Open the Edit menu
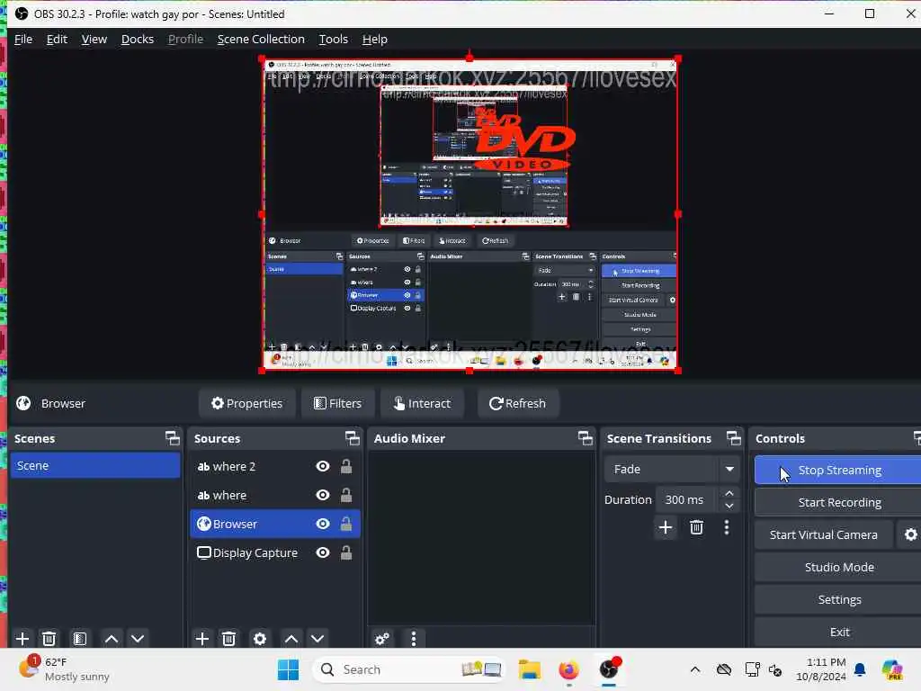 coord(57,39)
